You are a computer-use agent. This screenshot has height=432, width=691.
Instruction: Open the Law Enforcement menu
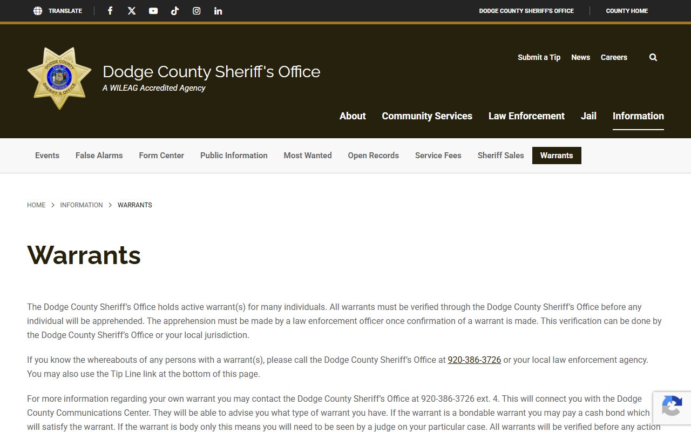pos(526,116)
